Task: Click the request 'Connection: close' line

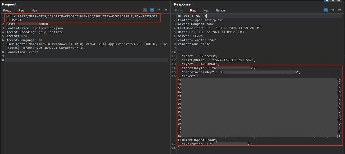Action: tap(22, 52)
